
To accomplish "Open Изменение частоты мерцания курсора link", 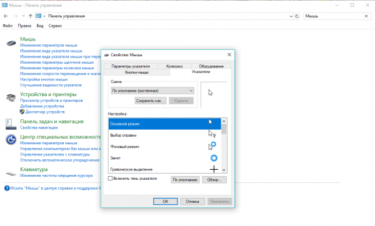I will [56, 175].
